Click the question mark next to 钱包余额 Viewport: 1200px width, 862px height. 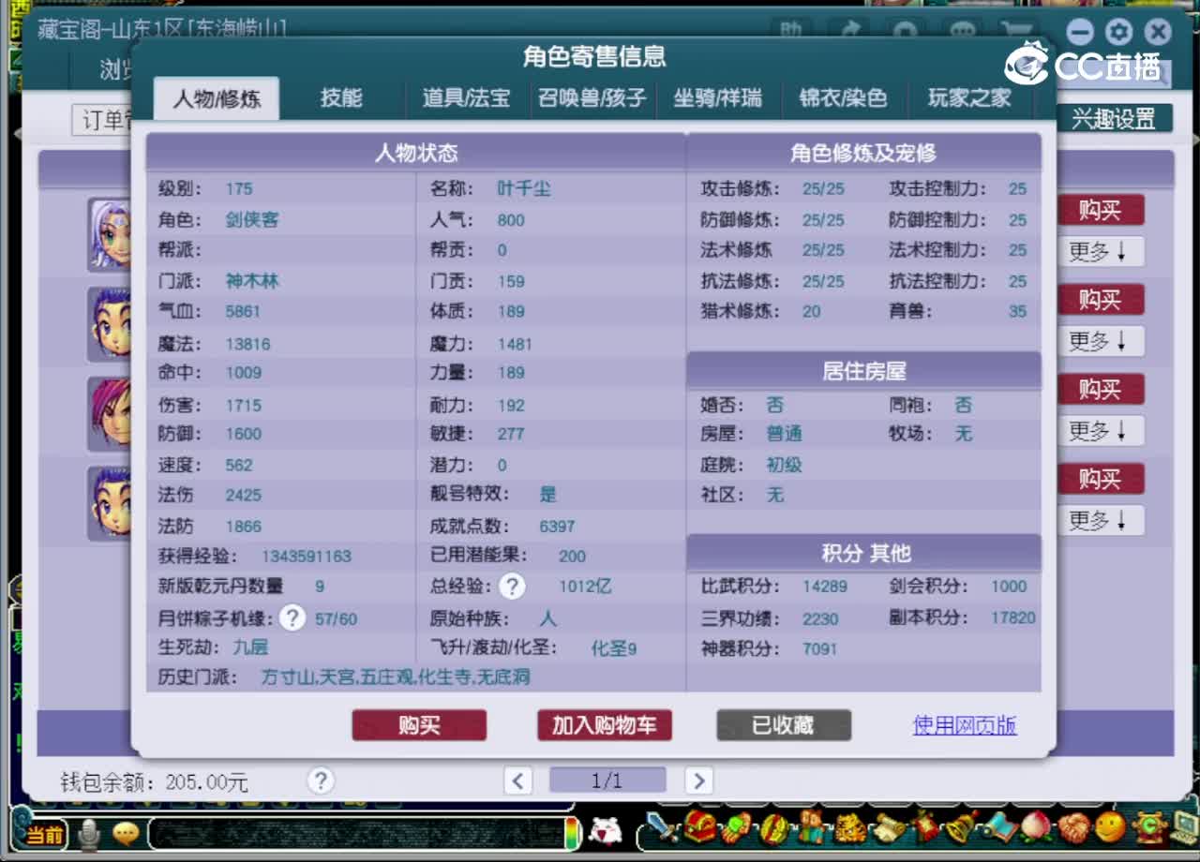click(321, 780)
